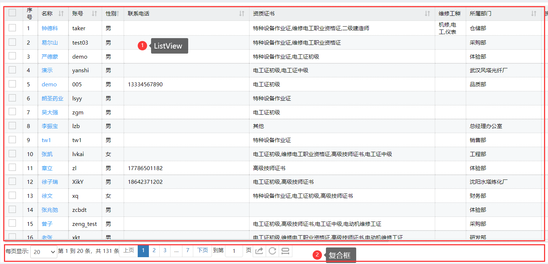Sort by 资质证书 column arrows

pos(428,14)
